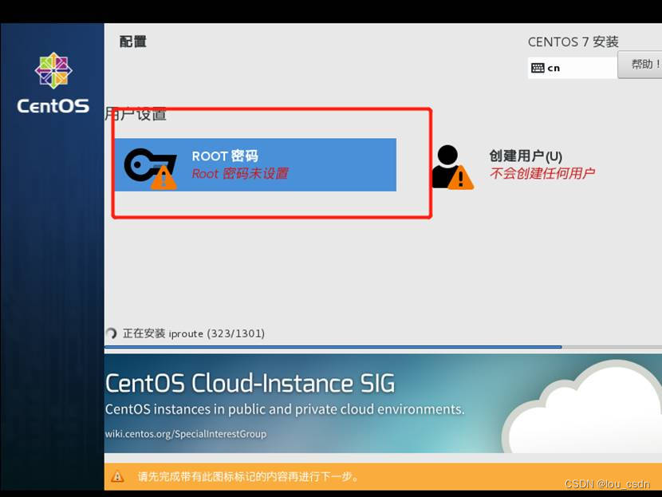
Task: Click the cloud image in the banner
Action: point(581,407)
